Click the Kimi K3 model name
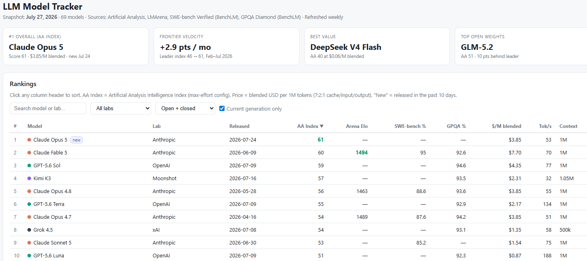 (42, 178)
